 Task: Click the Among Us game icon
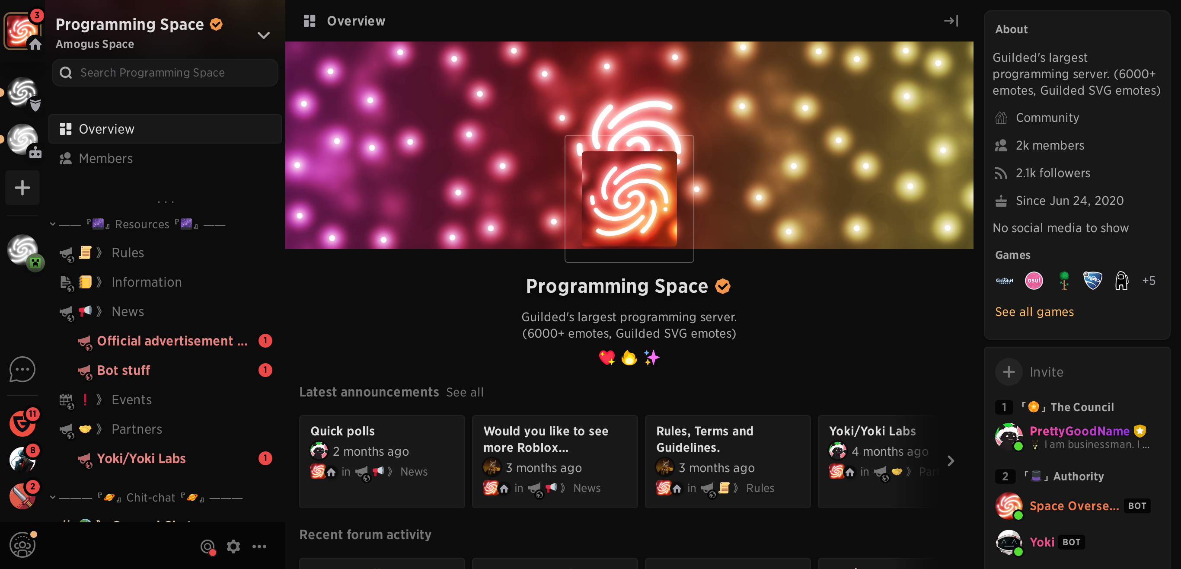tap(1121, 280)
